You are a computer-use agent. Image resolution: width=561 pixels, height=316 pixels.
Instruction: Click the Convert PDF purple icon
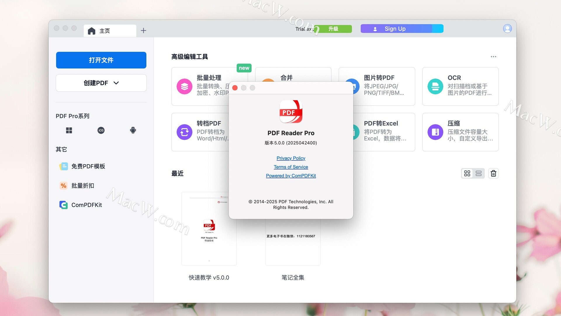coord(184,132)
